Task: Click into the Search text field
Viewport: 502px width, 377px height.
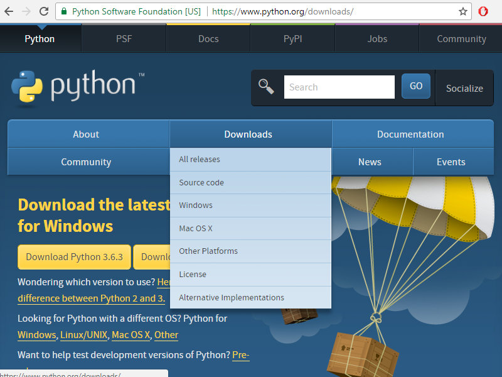Action: point(339,87)
